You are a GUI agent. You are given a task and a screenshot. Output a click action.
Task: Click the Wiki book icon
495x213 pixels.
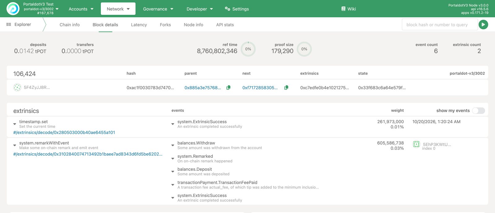343,9
